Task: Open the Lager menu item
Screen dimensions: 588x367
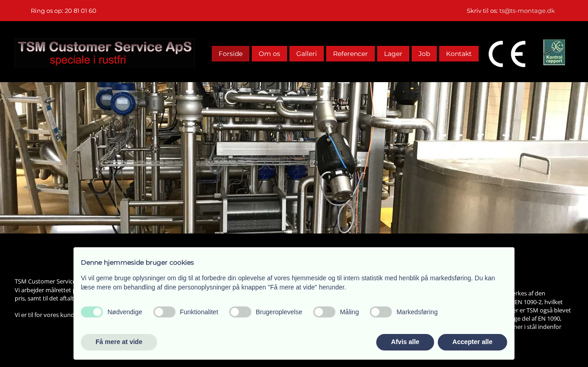Action: [x=393, y=54]
